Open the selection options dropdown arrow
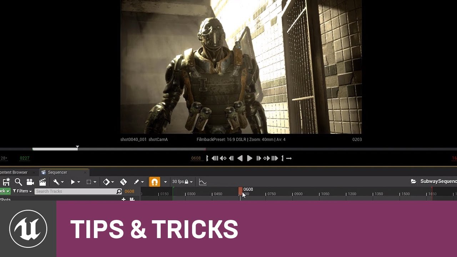 (x=95, y=182)
